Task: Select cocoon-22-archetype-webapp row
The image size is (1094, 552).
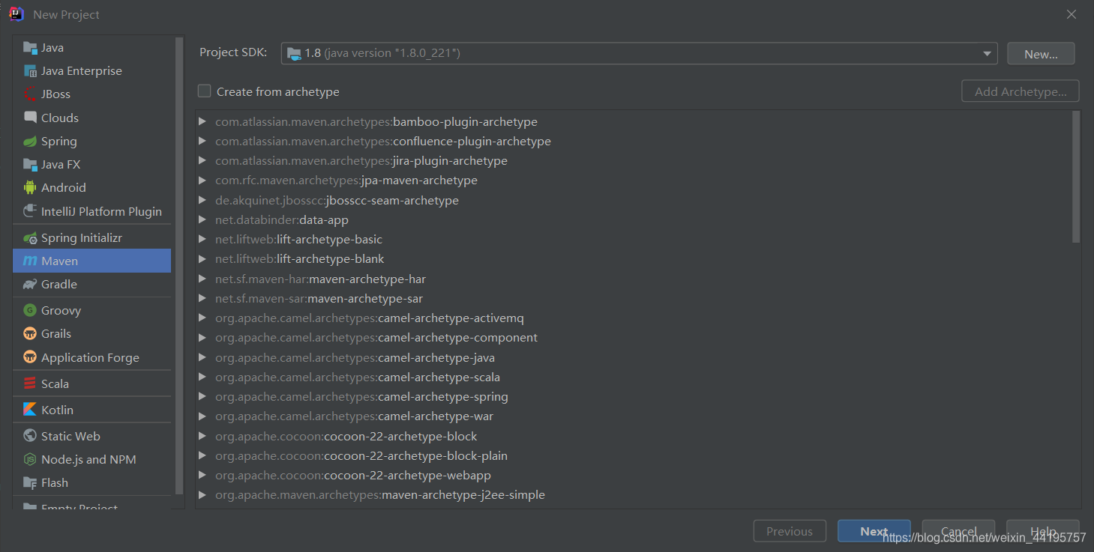Action: tap(633, 475)
